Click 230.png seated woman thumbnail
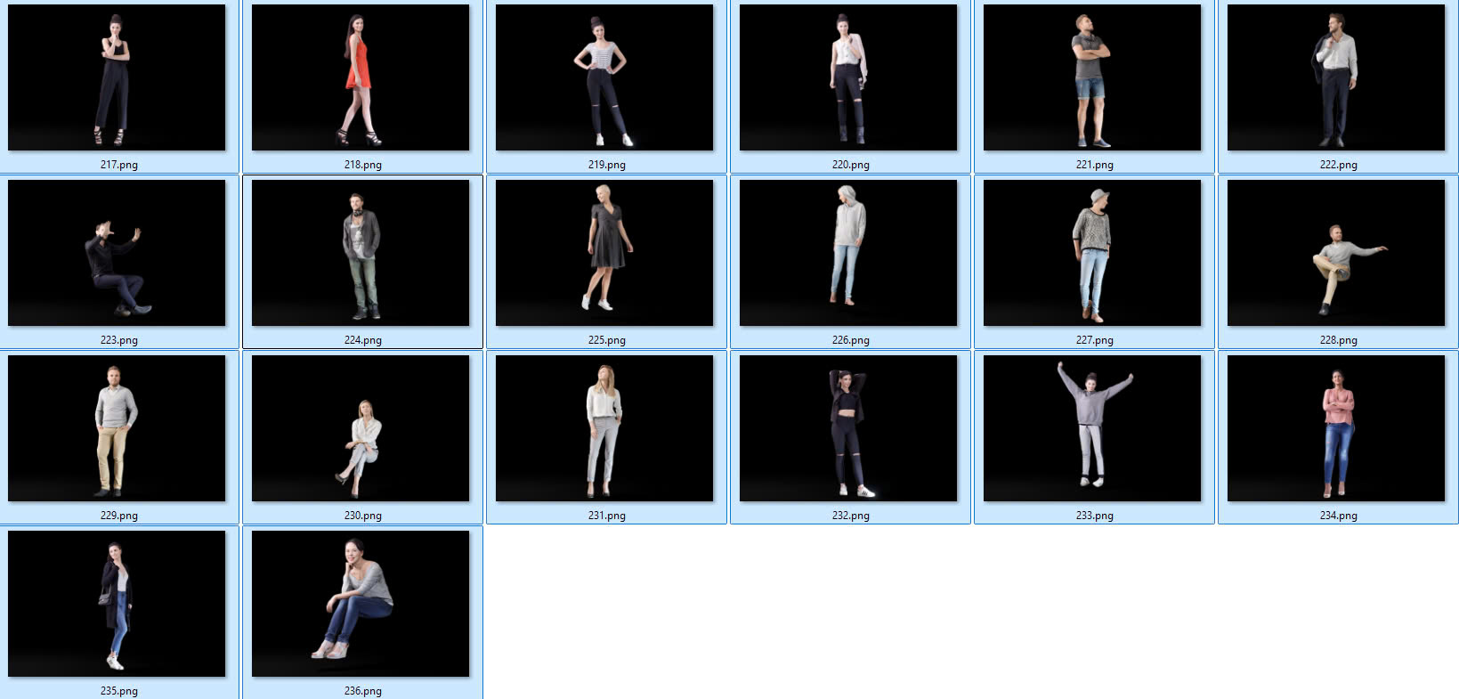Image resolution: width=1459 pixels, height=699 pixels. coord(361,428)
